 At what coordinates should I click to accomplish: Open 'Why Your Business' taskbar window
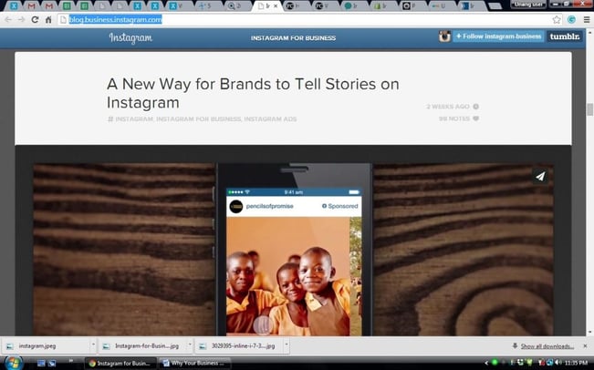(x=199, y=363)
